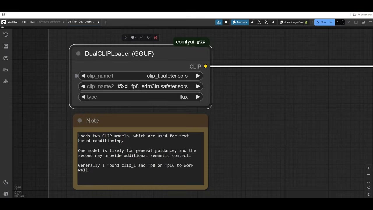Open the workflows folder sidebar icon
The height and width of the screenshot is (210, 373).
pos(6,70)
